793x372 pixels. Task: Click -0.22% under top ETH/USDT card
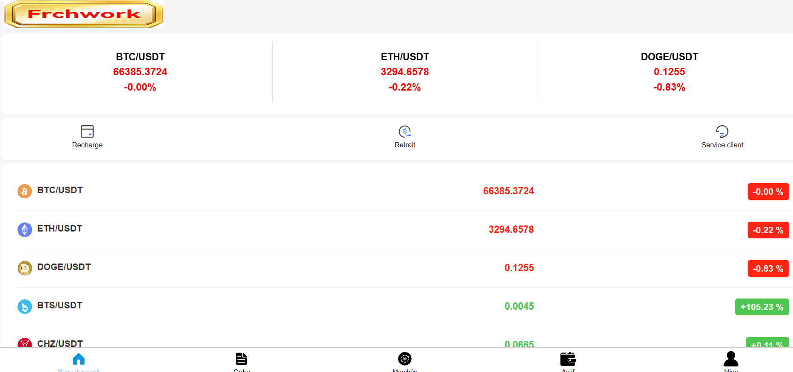pyautogui.click(x=405, y=87)
